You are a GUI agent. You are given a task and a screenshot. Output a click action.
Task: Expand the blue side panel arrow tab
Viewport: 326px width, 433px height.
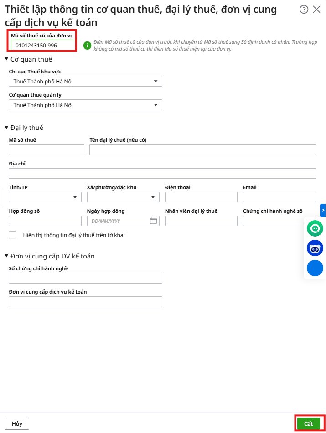[323, 210]
